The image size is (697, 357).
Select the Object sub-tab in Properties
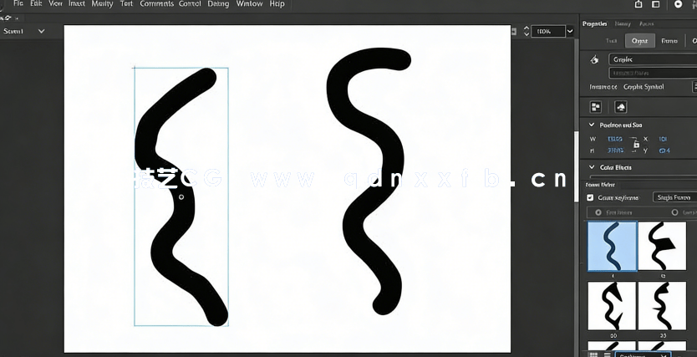click(x=639, y=40)
